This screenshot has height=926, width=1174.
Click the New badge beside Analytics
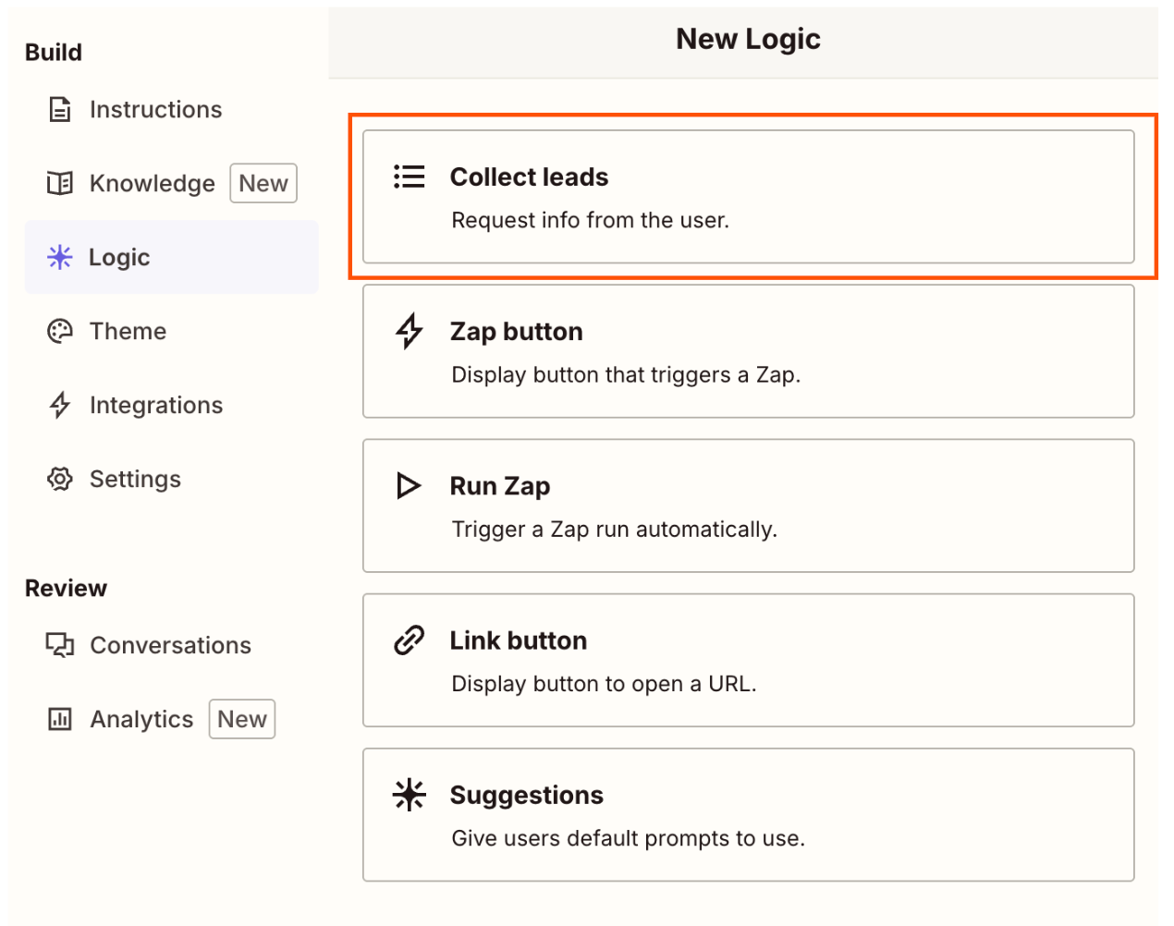242,719
